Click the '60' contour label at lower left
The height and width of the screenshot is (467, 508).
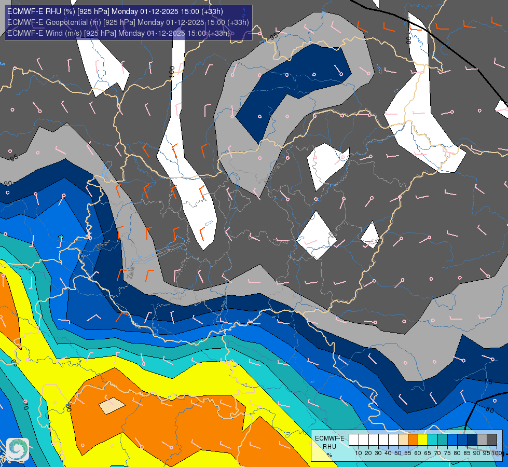point(68,408)
